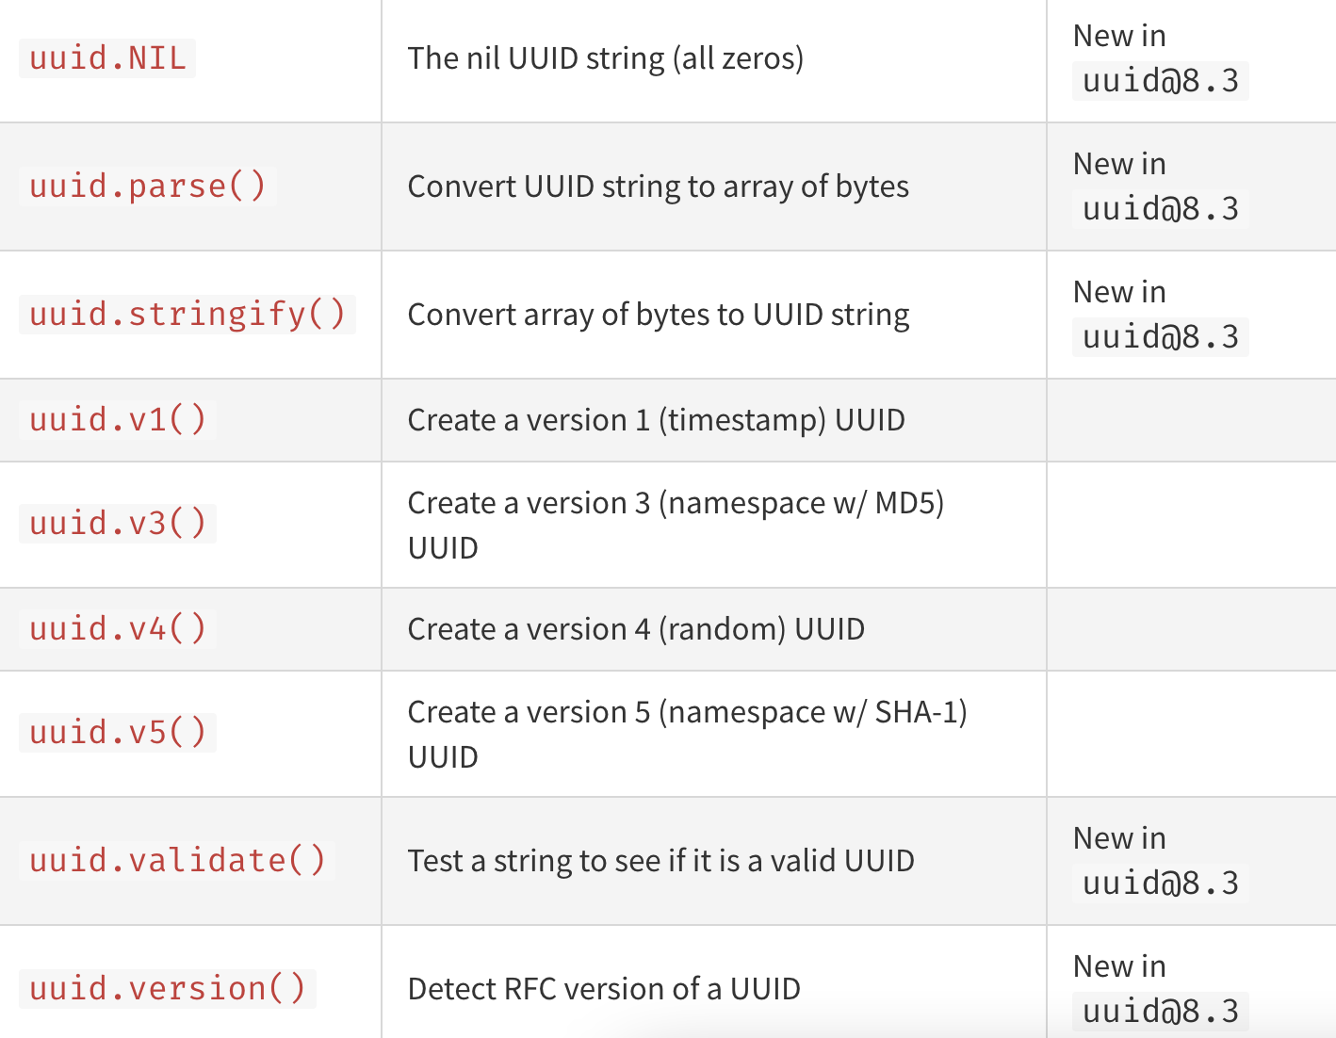Image resolution: width=1336 pixels, height=1038 pixels.
Task: Open the uuid.v1() documentation link
Action: coord(117,420)
